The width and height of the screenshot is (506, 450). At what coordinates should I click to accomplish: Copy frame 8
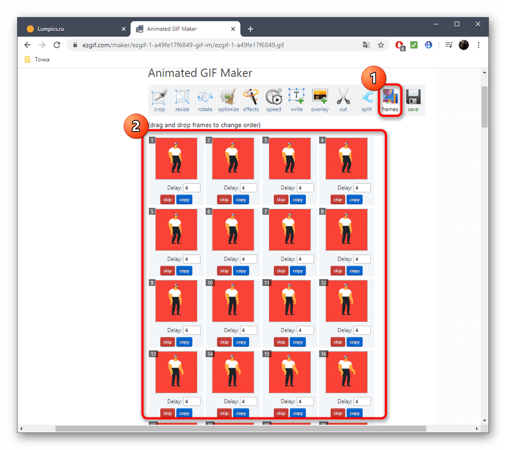tap(355, 271)
